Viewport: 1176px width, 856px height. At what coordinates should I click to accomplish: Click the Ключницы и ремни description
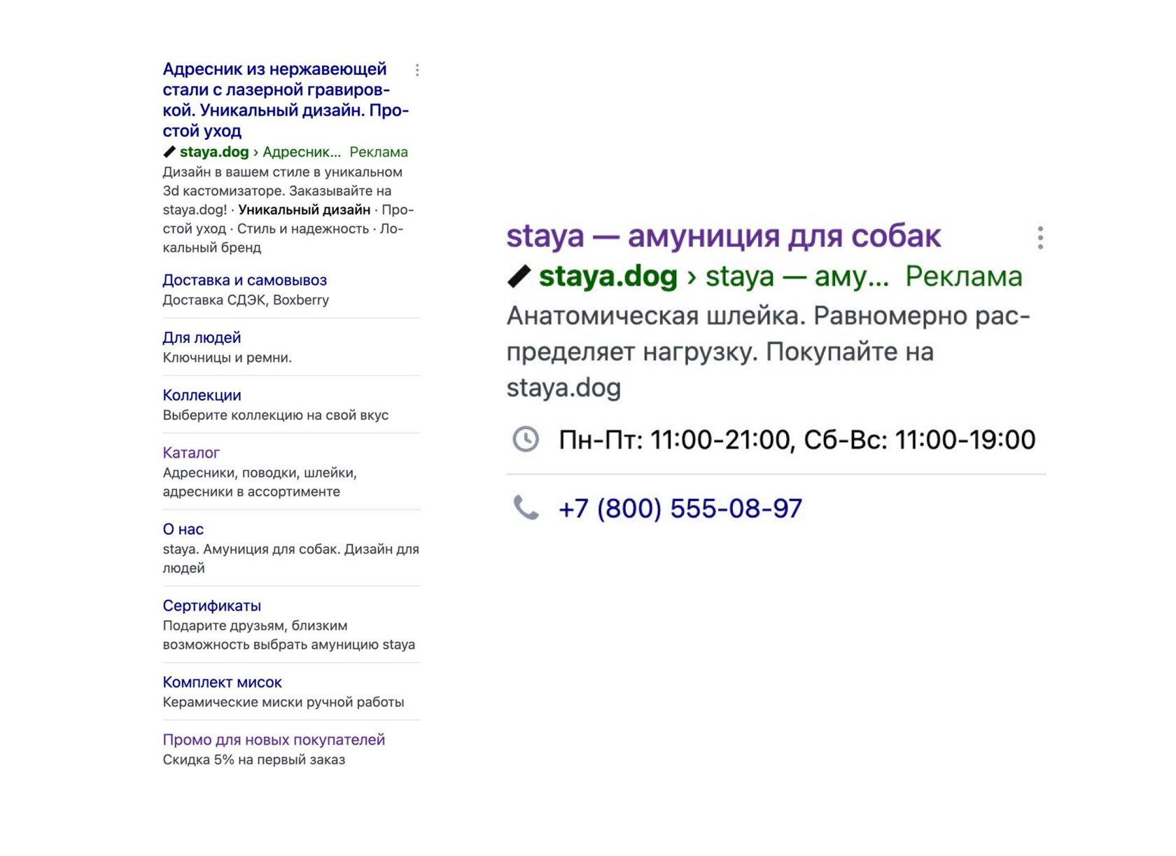point(227,357)
